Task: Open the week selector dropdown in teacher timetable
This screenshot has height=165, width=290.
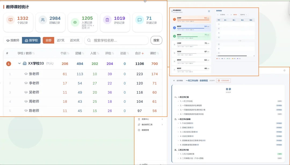Action: (224, 14)
